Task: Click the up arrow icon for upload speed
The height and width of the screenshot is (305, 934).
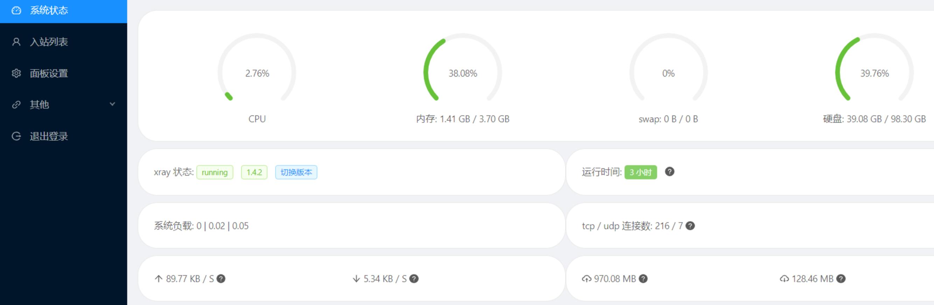Action: coord(159,278)
